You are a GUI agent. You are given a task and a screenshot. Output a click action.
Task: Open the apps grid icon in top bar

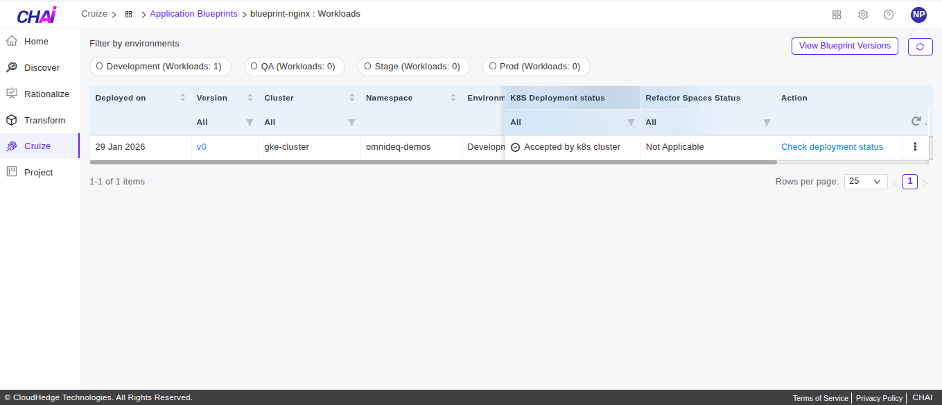tap(837, 14)
